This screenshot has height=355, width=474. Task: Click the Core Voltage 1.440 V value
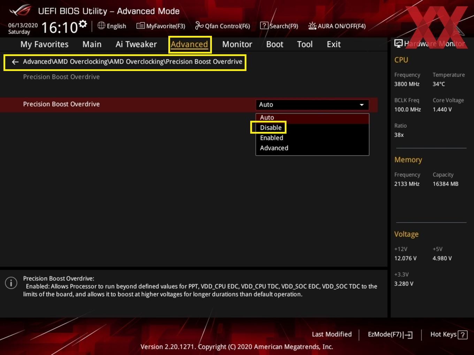pos(442,109)
